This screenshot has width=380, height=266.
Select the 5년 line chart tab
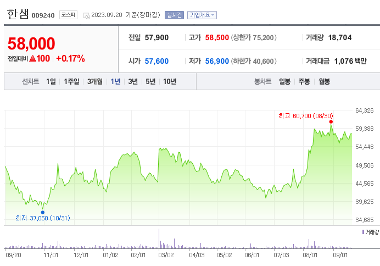coord(150,81)
